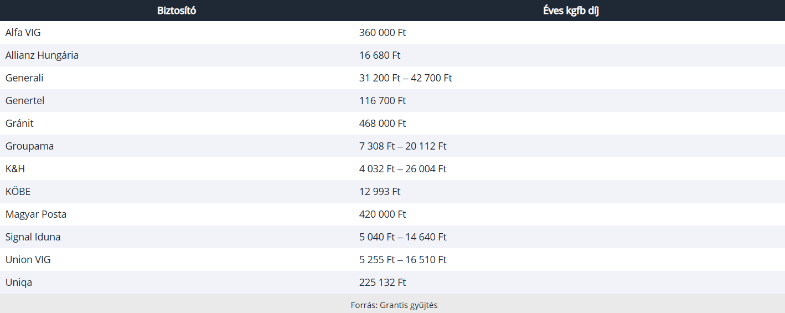Image resolution: width=785 pixels, height=313 pixels.
Task: Select the Groupama insurer name
Action: click(x=29, y=146)
